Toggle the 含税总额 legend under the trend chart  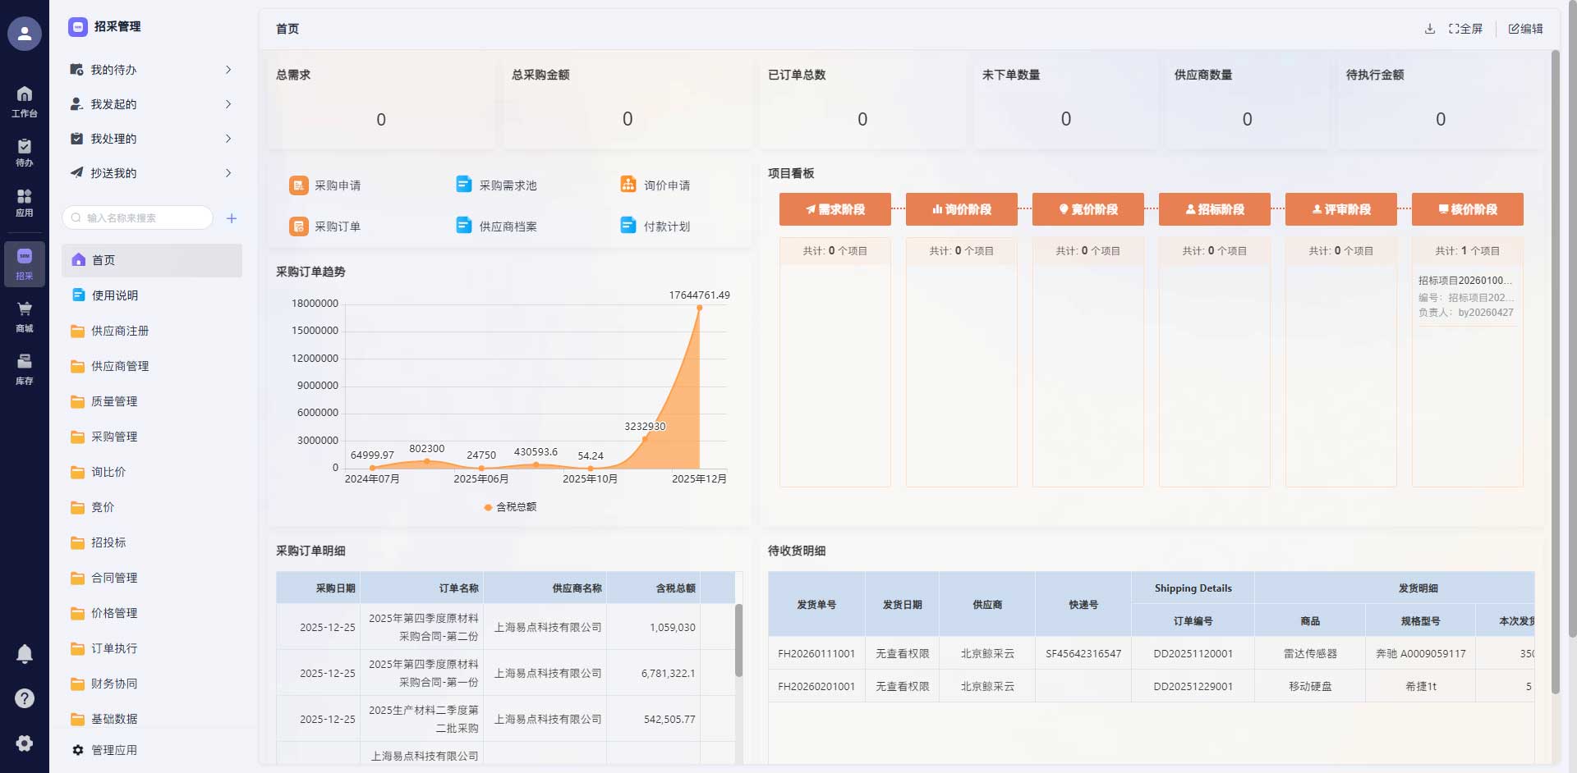(509, 507)
